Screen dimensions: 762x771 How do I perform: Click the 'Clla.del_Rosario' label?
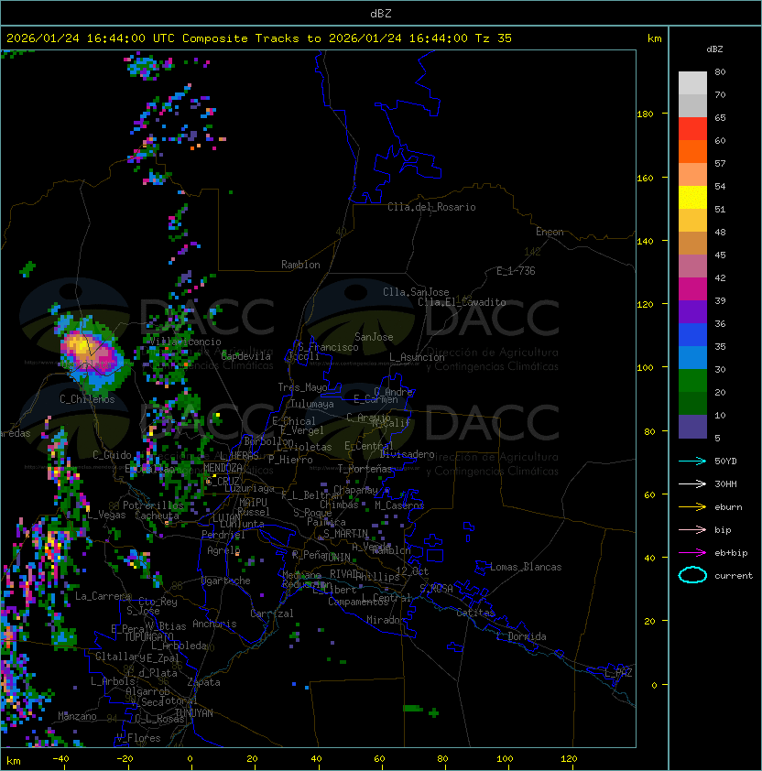tap(431, 207)
